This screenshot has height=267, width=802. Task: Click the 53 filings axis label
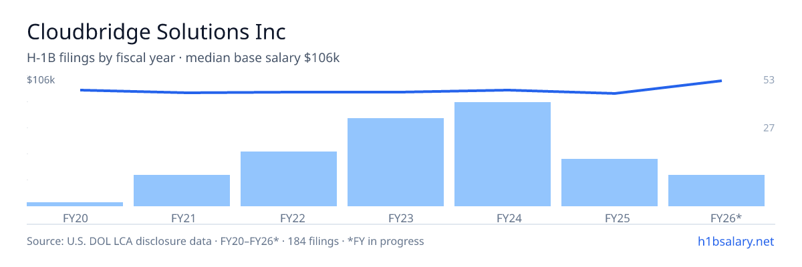(769, 80)
